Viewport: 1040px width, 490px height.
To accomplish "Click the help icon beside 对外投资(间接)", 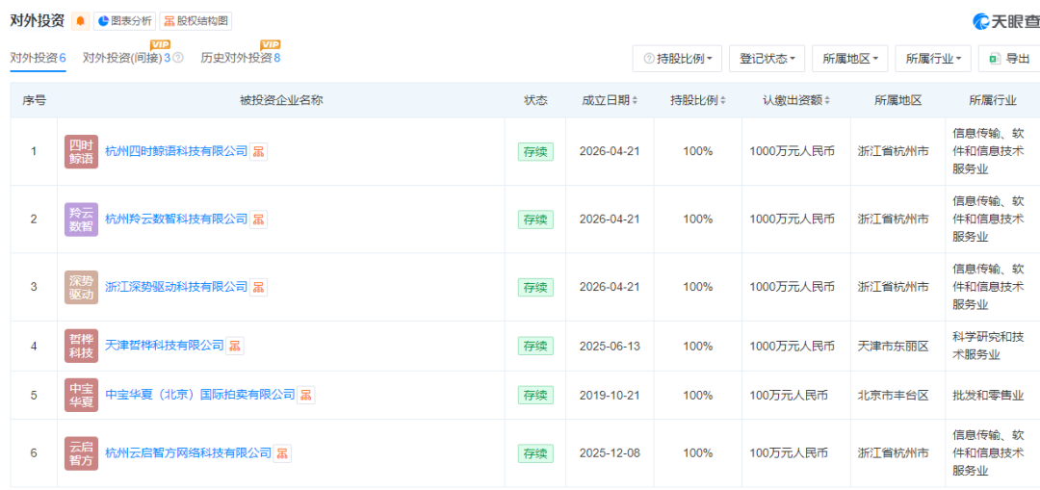I will (178, 59).
